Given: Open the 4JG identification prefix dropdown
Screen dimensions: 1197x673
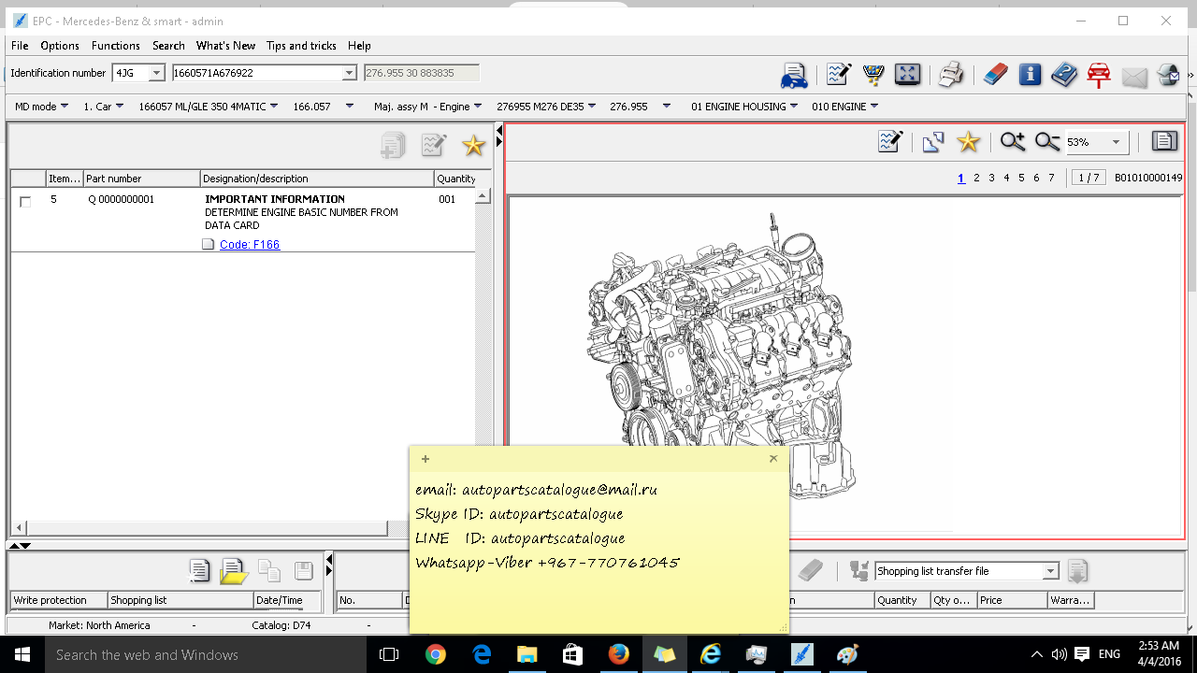Looking at the screenshot, I should (156, 73).
